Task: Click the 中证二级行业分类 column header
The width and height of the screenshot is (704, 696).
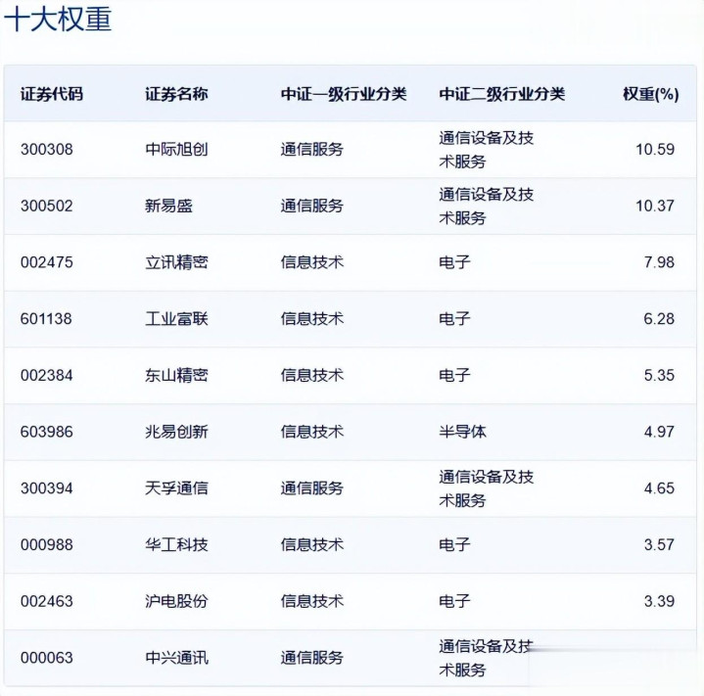Action: click(x=501, y=94)
